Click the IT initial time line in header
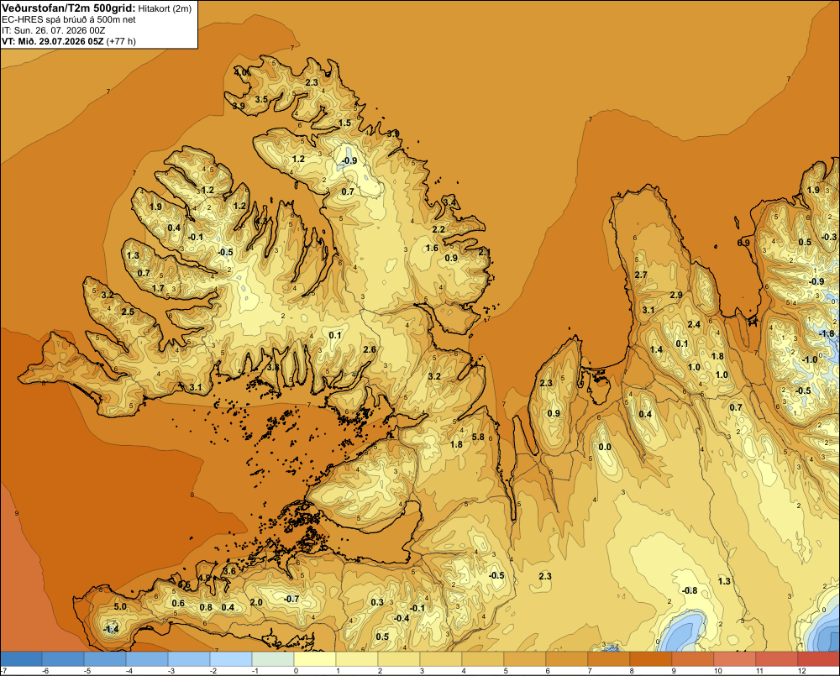This screenshot has width=840, height=676. point(54,30)
